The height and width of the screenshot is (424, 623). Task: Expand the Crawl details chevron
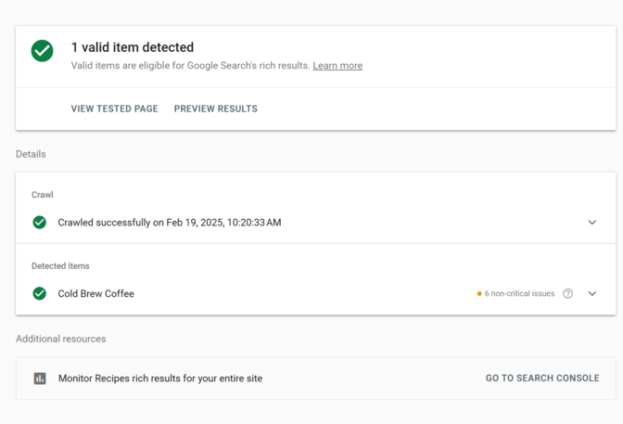(592, 223)
